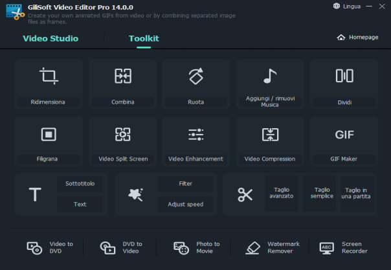This screenshot has height=270, width=391.
Task: Click the Photo to Movie text
Action: [x=208, y=247]
